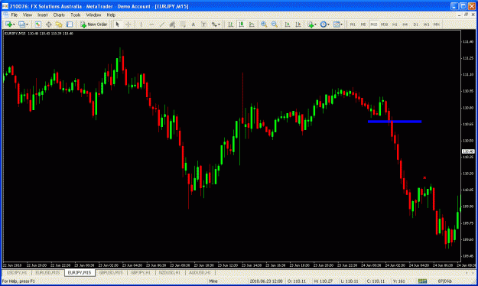
Task: Expand the Profiles dropdown arrow
Action: pyautogui.click(x=27, y=24)
